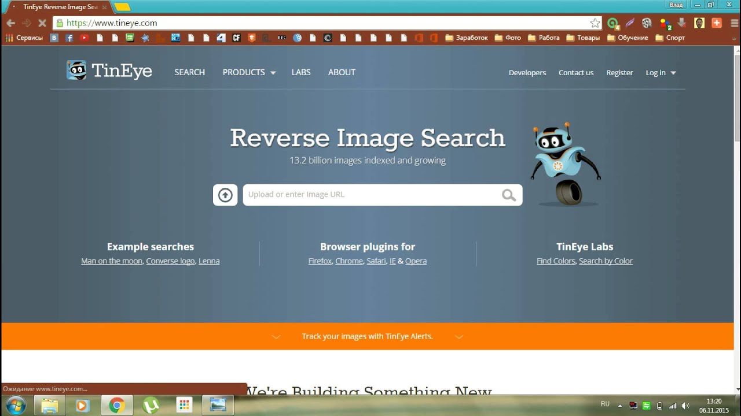This screenshot has width=741, height=416.
Task: Open the number 4 bookmark icon
Action: click(221, 38)
